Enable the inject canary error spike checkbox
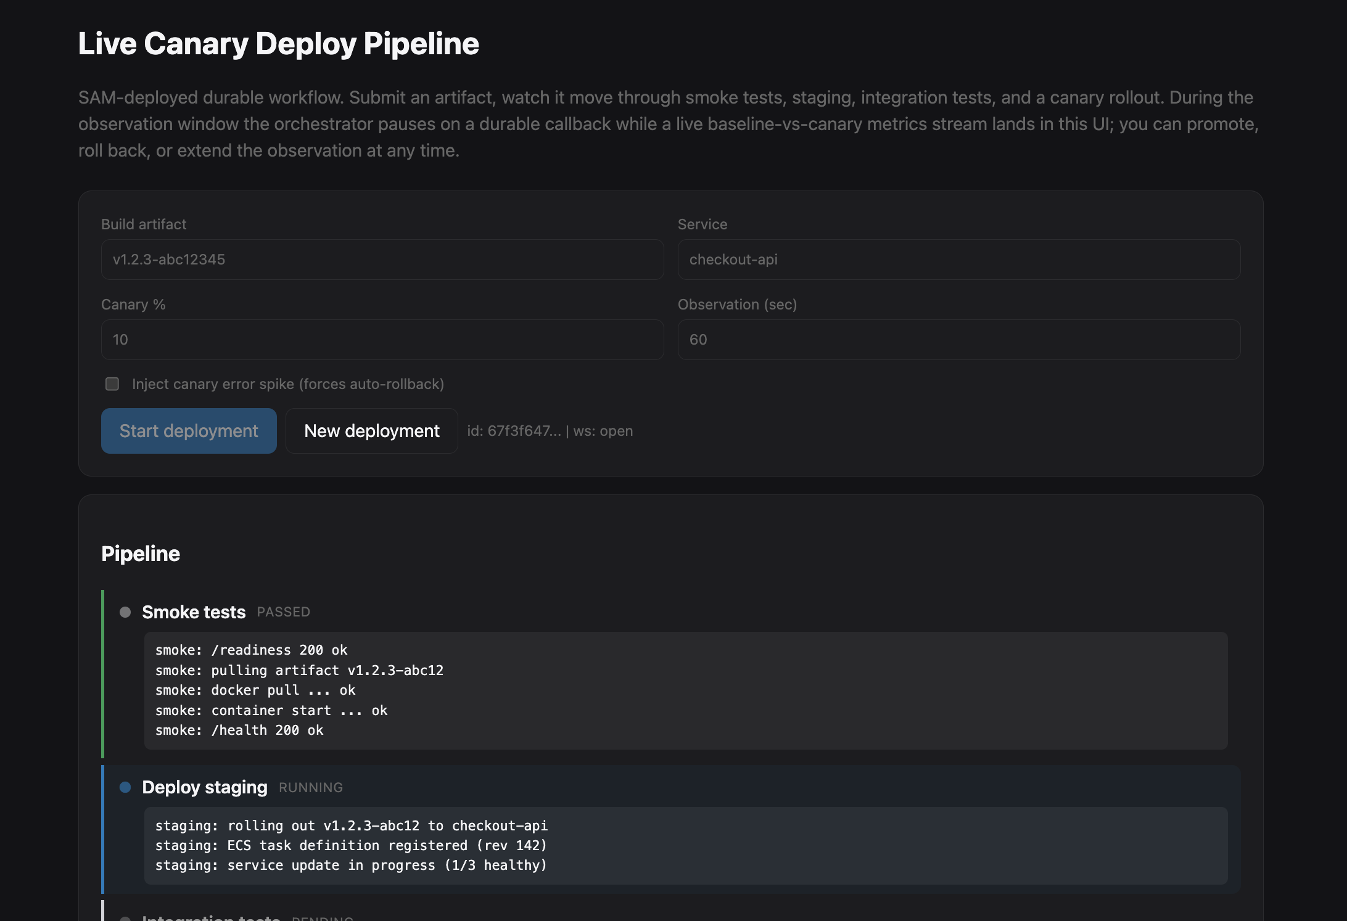 click(112, 384)
